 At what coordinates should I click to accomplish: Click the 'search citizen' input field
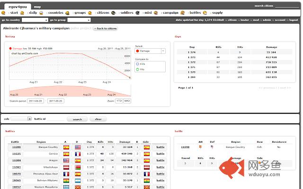tap(287, 6)
